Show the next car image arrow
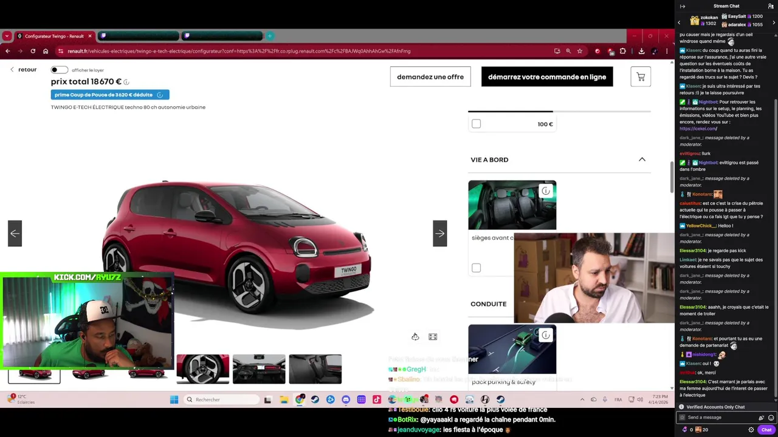The height and width of the screenshot is (437, 778). (440, 234)
